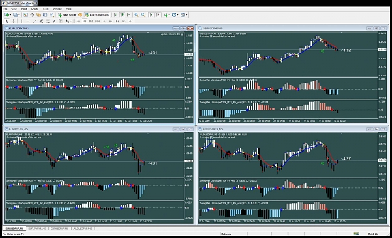This screenshot has height=238, width=392.
Task: Switch chart to Candlesticks mode
Action: pyautogui.click(x=122, y=15)
